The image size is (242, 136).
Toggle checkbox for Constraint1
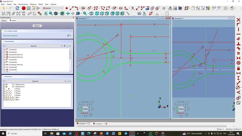point(5,49)
